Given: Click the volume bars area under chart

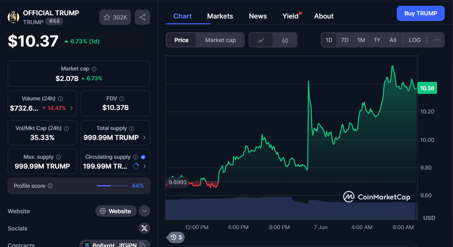Looking at the screenshot, I should coord(291,209).
